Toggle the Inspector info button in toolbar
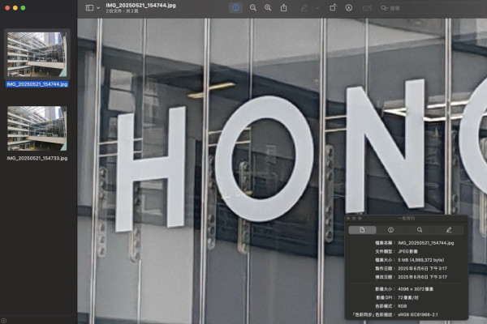487x324 pixels. [236, 7]
